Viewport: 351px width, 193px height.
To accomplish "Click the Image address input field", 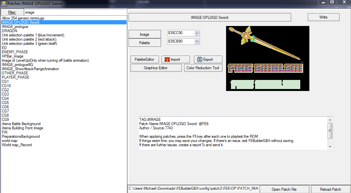I will tap(181, 33).
